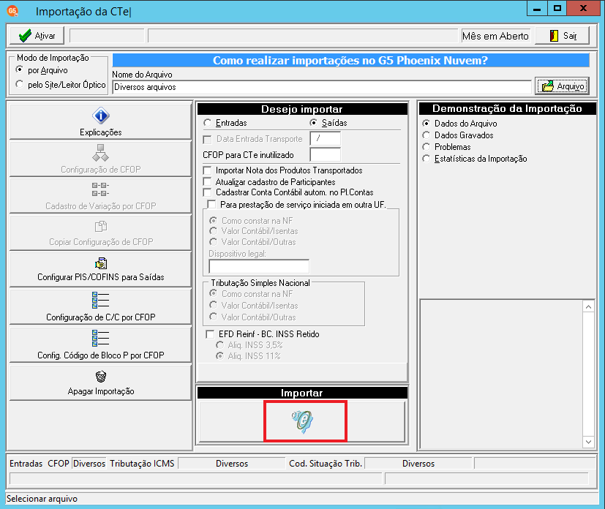This screenshot has width=605, height=509.
Task: Select Como constar na NF under Simples Nacional
Action: [x=213, y=293]
